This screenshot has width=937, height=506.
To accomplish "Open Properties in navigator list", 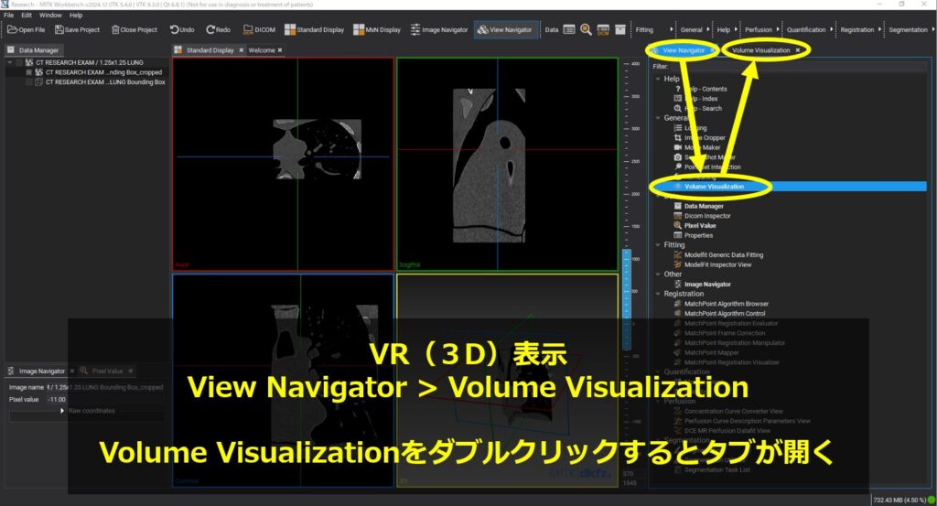I will click(x=694, y=235).
